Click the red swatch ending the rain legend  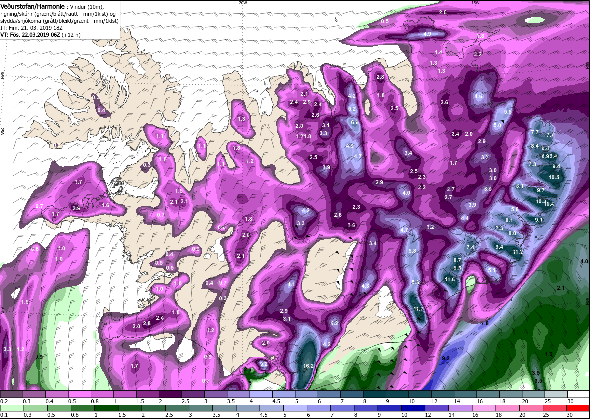click(577, 408)
